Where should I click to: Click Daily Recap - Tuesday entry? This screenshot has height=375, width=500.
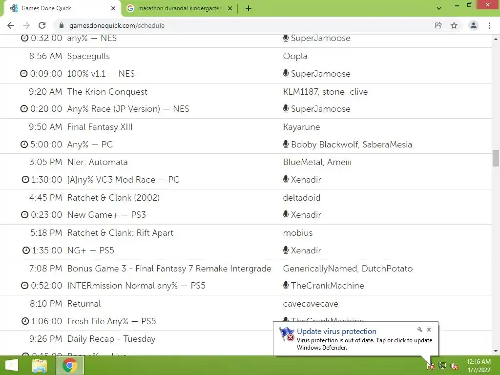[x=111, y=339]
